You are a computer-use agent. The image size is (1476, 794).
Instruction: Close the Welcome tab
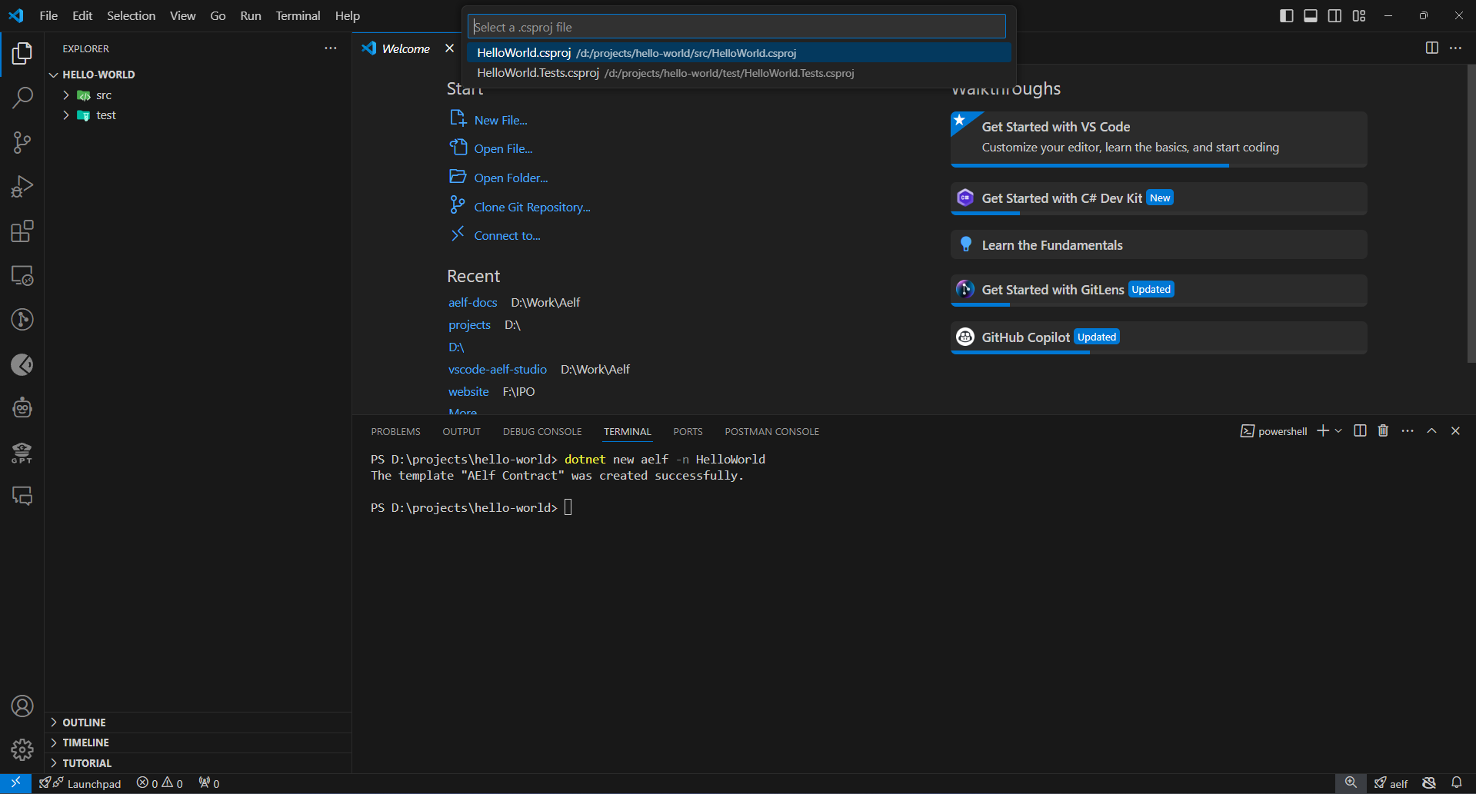[449, 48]
